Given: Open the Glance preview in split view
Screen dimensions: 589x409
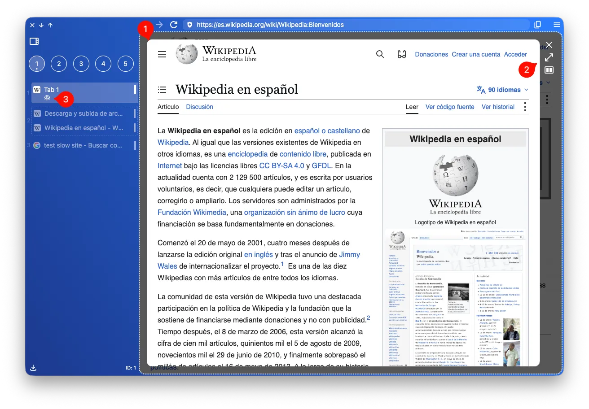Looking at the screenshot, I should point(549,70).
